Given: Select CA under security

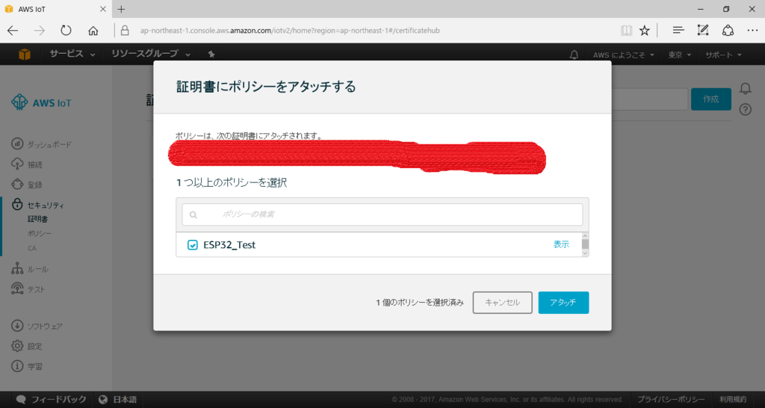Looking at the screenshot, I should point(31,248).
